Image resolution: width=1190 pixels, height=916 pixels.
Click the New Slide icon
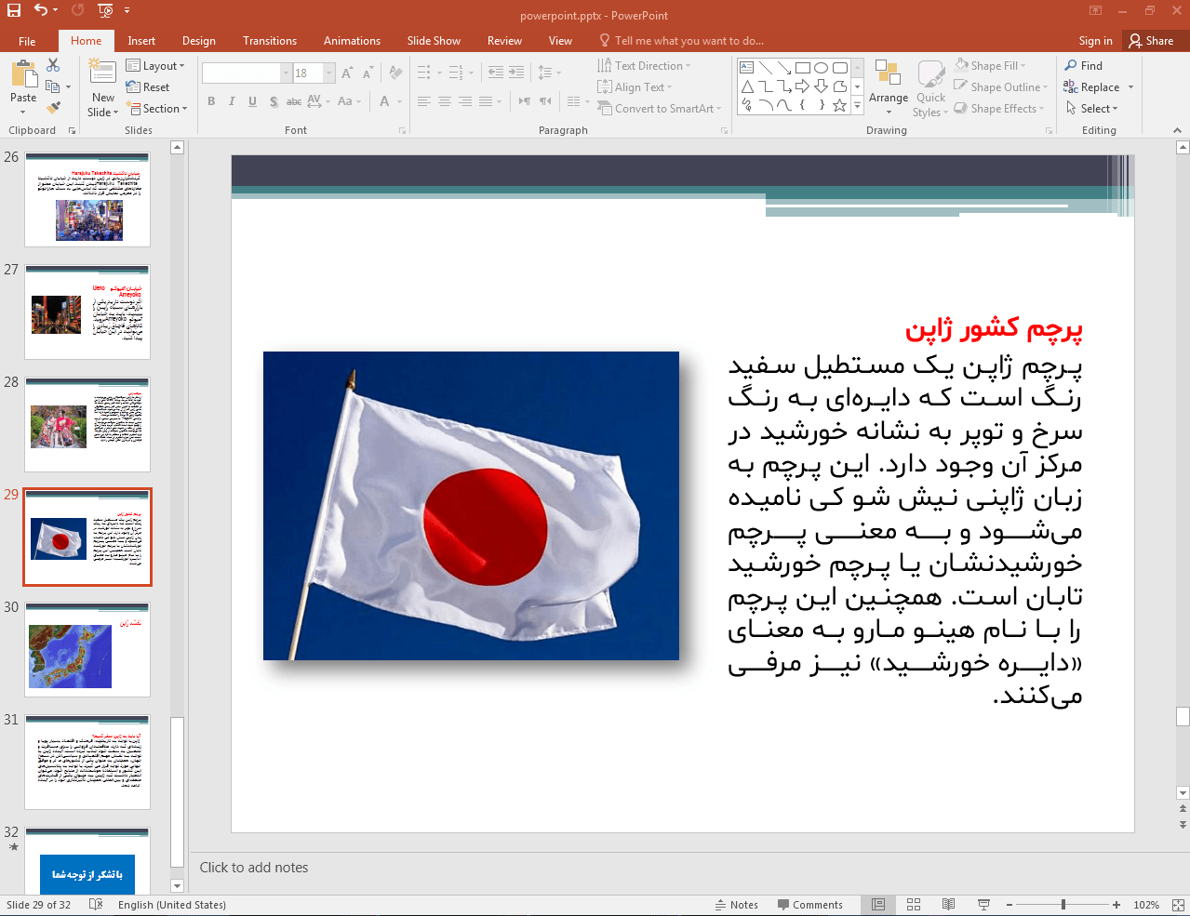tap(102, 73)
